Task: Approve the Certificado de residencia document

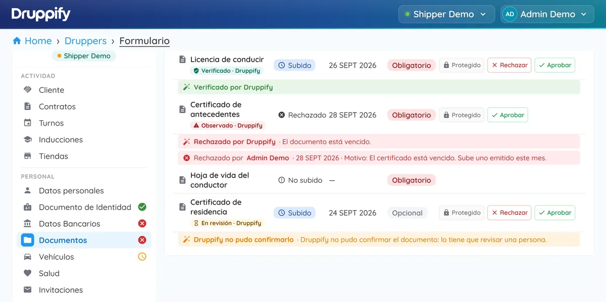Action: [554, 213]
